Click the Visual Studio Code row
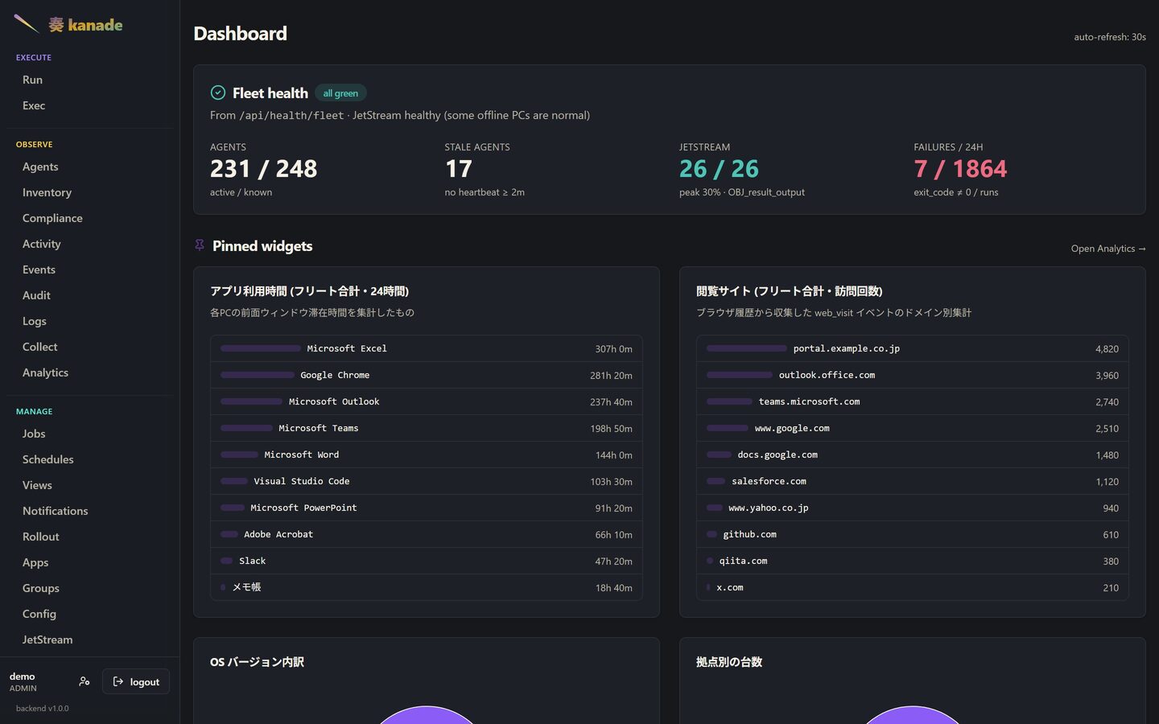1159x724 pixels. click(x=427, y=481)
